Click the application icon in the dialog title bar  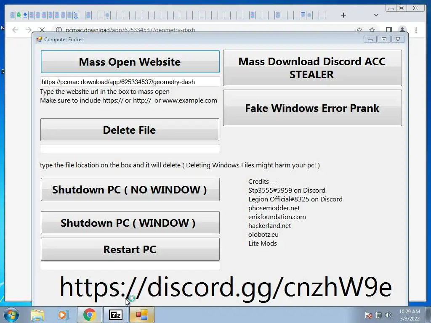(39, 39)
